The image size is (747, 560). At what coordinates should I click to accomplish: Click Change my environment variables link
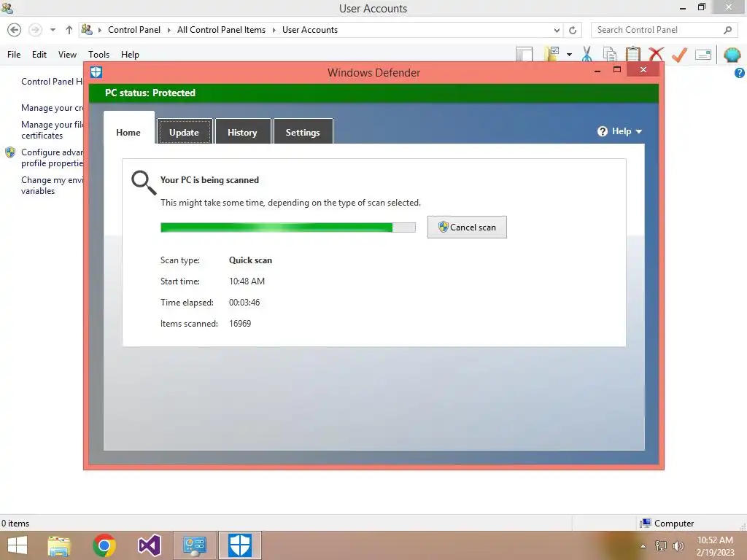(52, 185)
